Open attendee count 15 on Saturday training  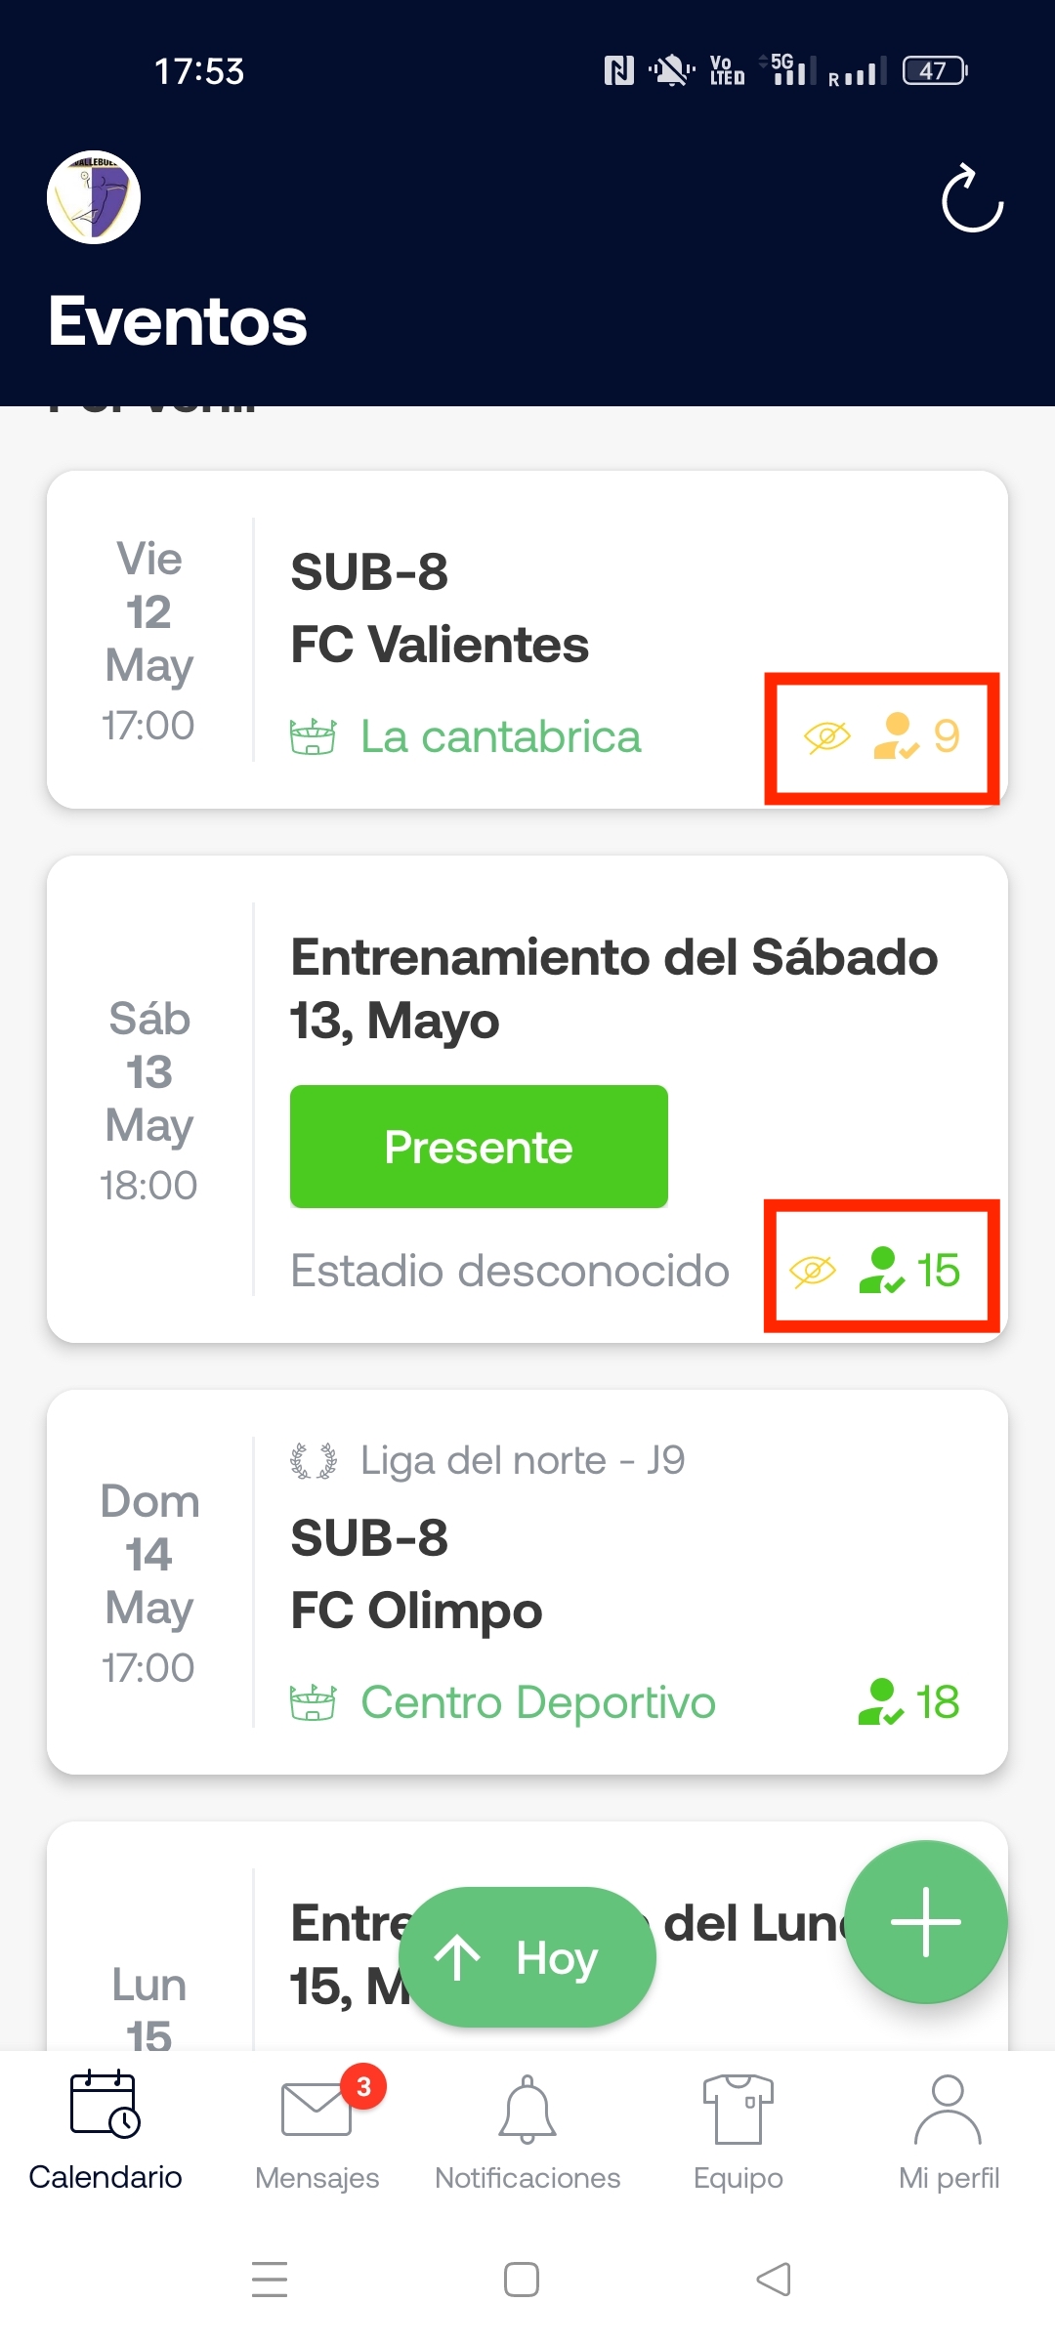pos(909,1271)
